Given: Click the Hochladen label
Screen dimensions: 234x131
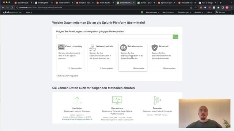Looking at the screenshot, I should [77, 108].
